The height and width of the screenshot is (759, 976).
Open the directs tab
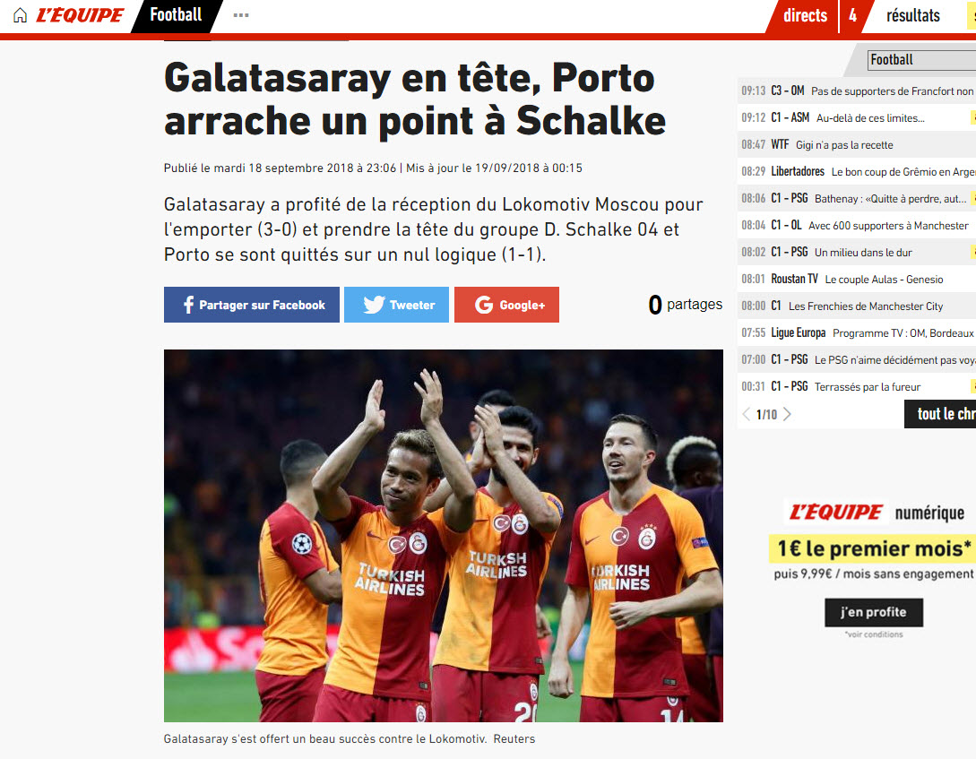click(x=805, y=15)
